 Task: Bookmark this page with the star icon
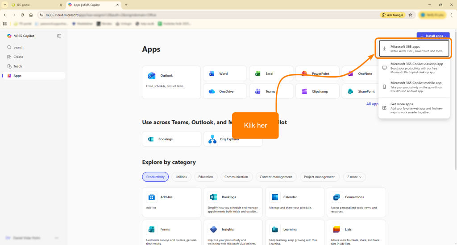click(410, 15)
